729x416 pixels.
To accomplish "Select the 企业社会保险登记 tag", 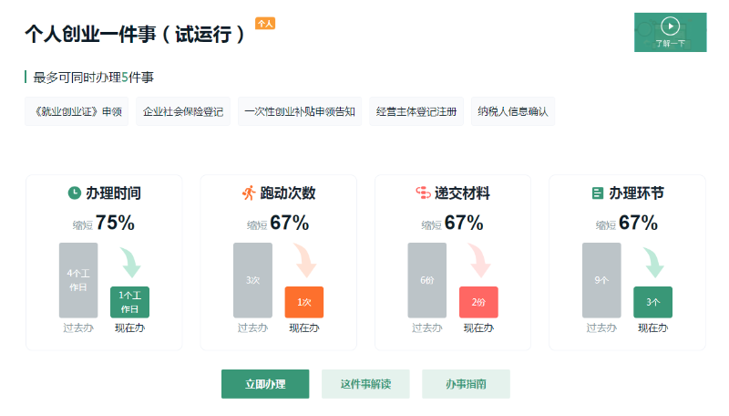I will pyautogui.click(x=183, y=111).
